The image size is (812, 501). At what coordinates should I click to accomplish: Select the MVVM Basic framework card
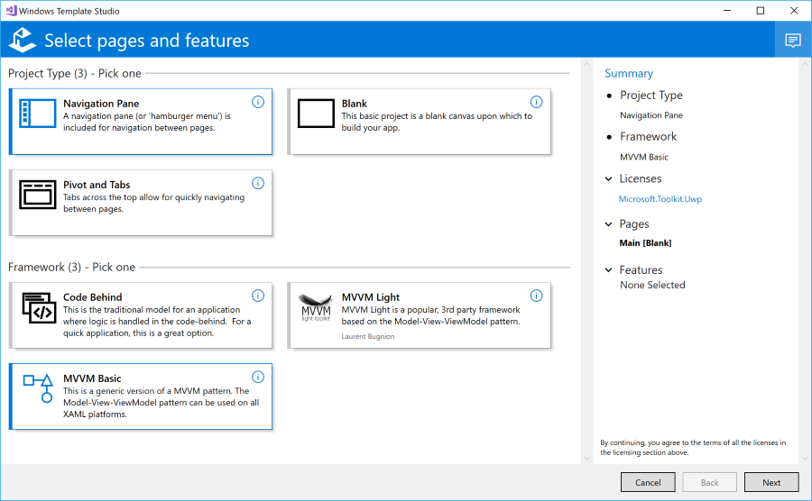click(x=141, y=396)
